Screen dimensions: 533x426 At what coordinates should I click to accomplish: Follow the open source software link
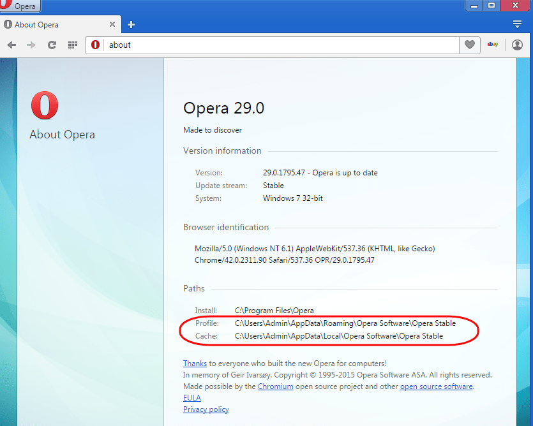436,386
